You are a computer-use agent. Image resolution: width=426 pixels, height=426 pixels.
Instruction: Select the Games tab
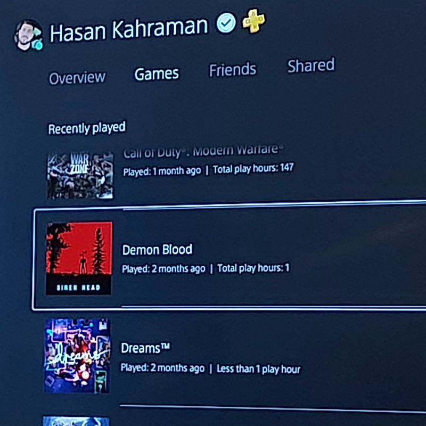pos(157,73)
